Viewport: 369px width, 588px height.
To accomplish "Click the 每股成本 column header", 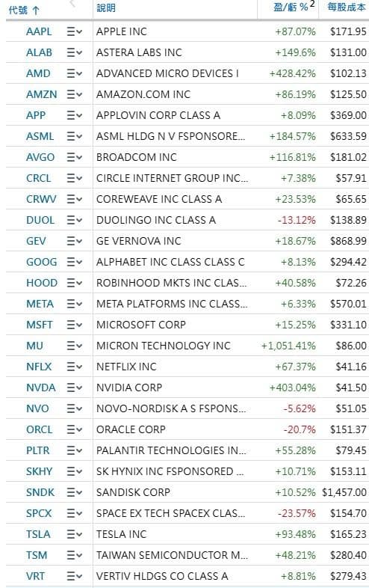I will click(346, 7).
